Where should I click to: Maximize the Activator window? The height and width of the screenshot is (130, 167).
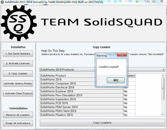point(154,1)
